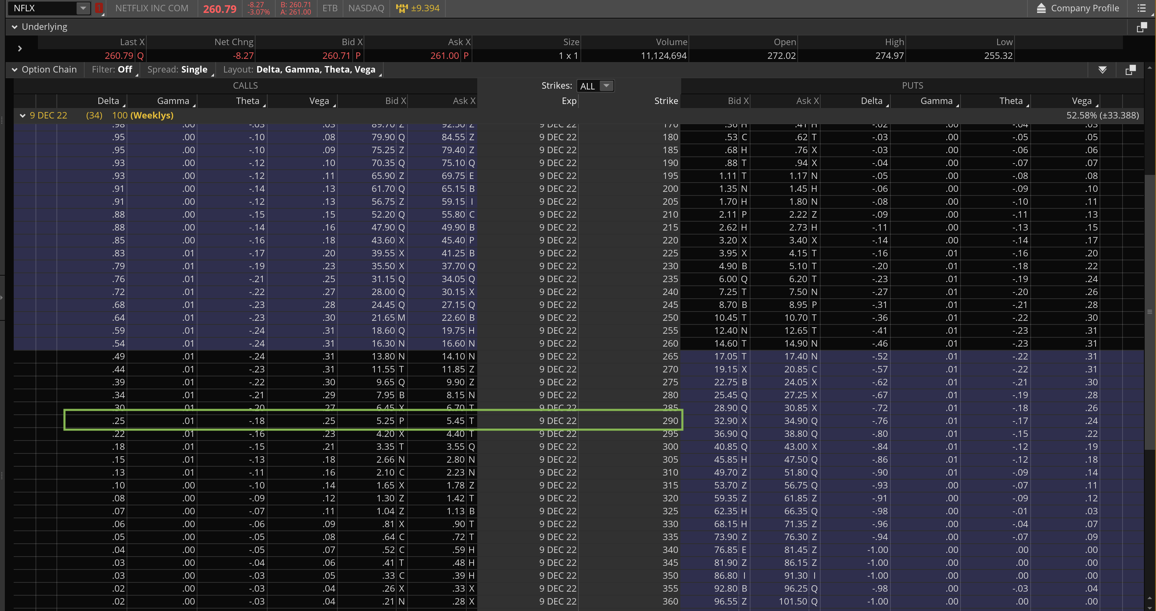Collapse the 9 DEC 22 Weeklys expiration
The image size is (1156, 611).
[23, 115]
